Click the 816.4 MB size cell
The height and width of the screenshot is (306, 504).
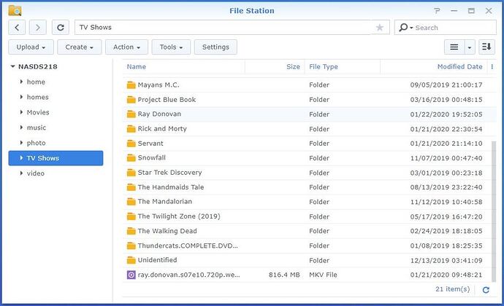tap(284, 275)
